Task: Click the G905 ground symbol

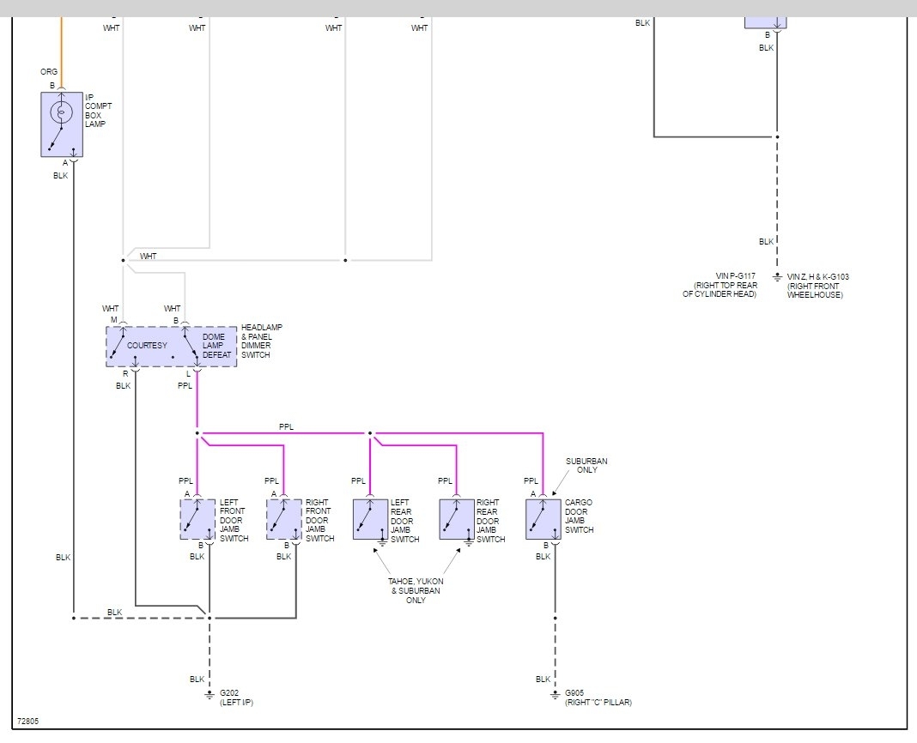Action: 555,695
